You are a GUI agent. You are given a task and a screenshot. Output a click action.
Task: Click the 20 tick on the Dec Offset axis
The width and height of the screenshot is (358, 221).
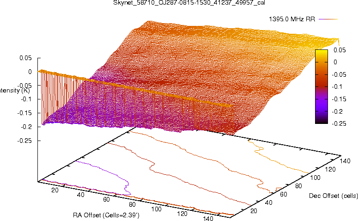254,211
